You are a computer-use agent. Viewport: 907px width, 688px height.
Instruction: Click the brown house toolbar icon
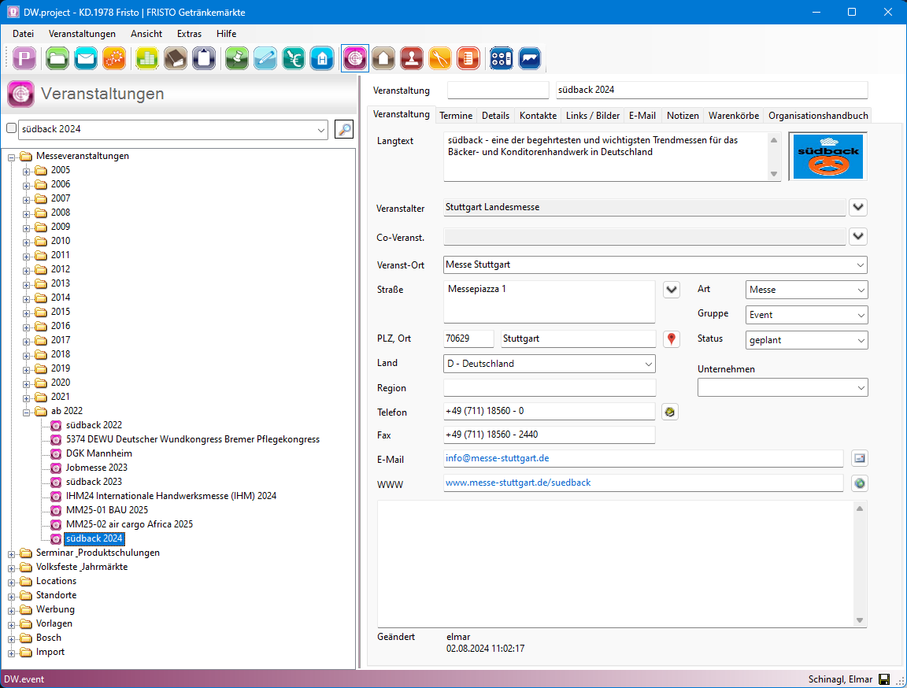pos(383,58)
